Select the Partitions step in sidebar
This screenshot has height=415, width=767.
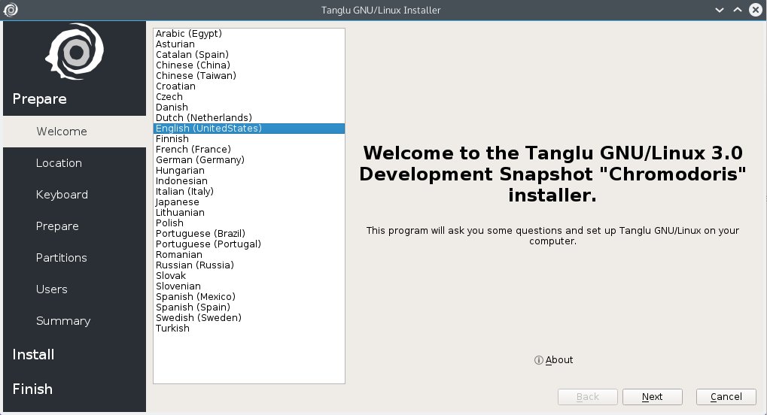click(75, 258)
